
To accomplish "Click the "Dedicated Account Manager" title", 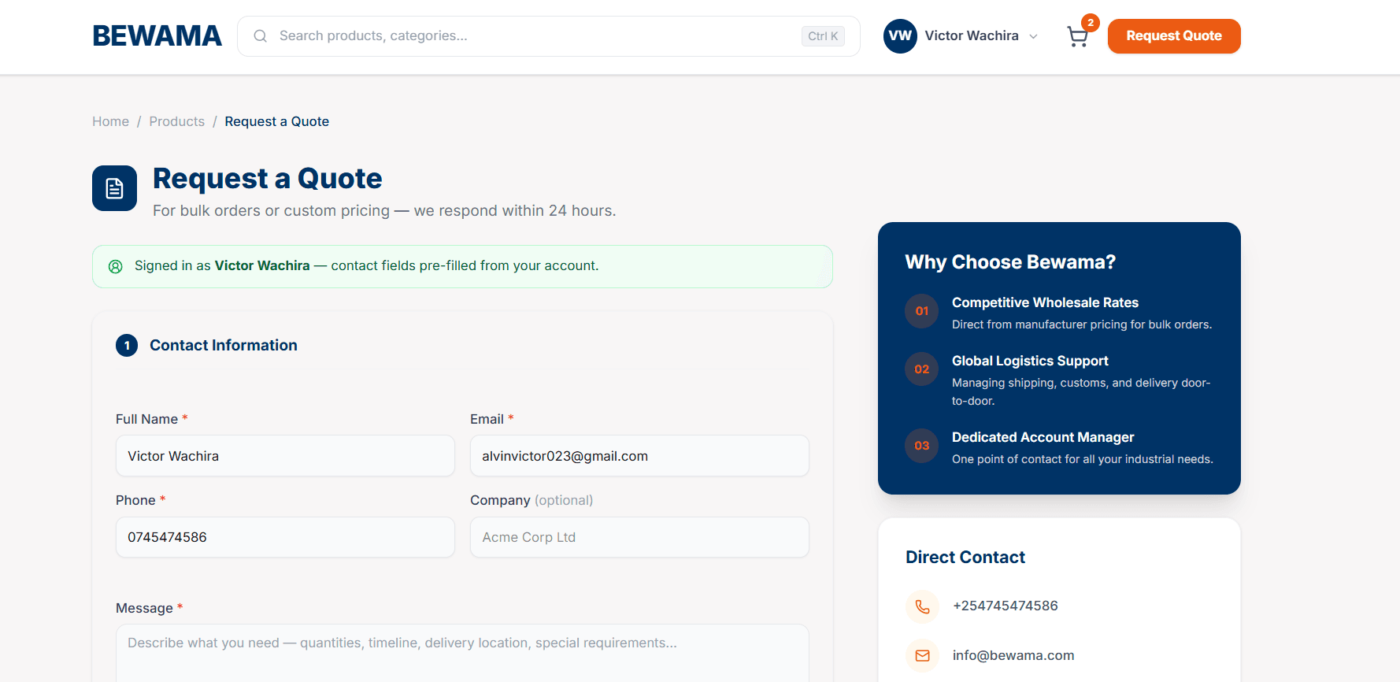I will [x=1043, y=437].
